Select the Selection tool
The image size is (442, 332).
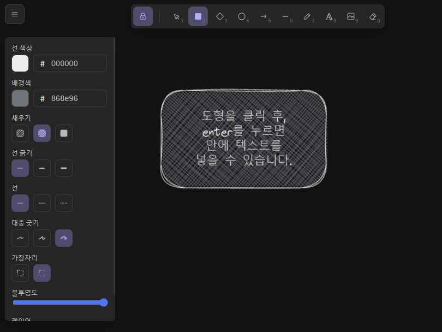click(x=176, y=16)
